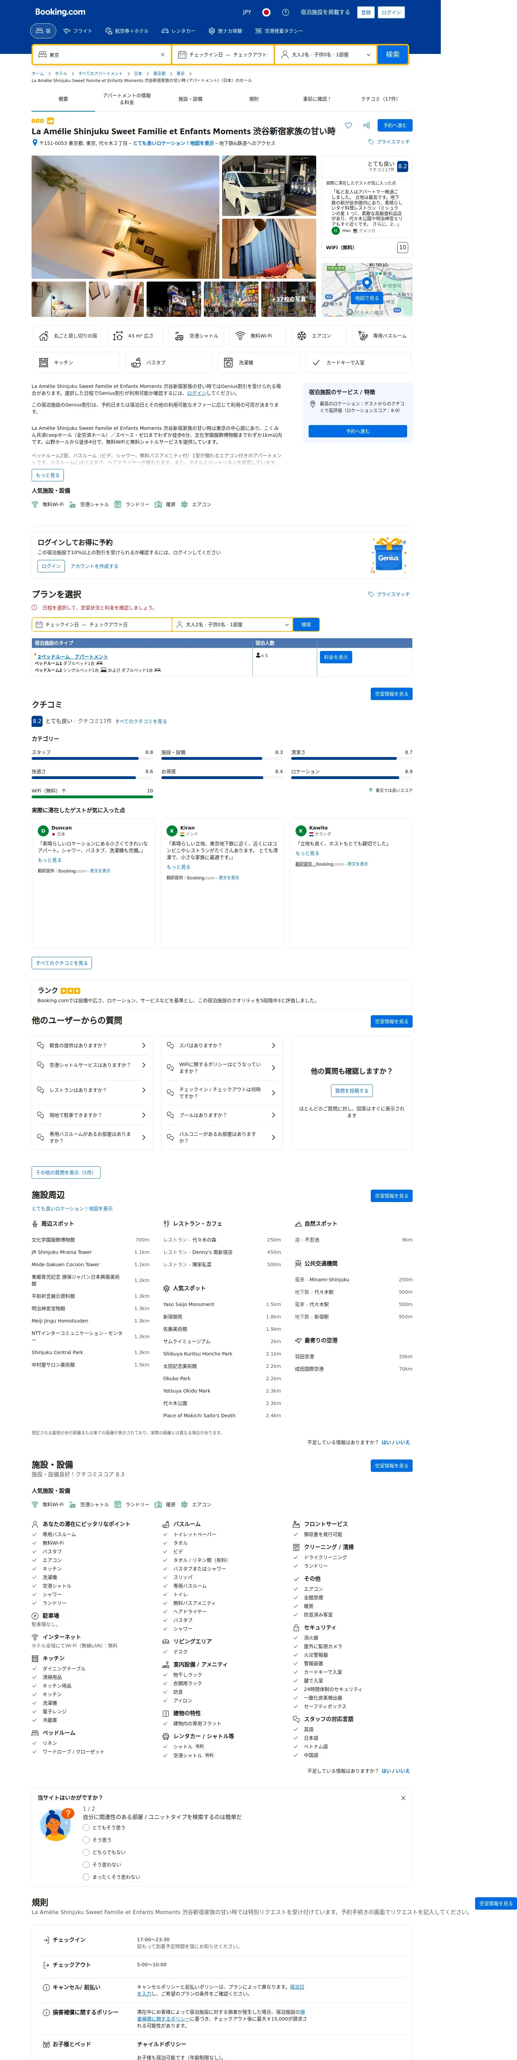The height and width of the screenshot is (2060, 517).
Task: Expand the スパはありますか？ question
Action: pyautogui.click(x=221, y=1045)
